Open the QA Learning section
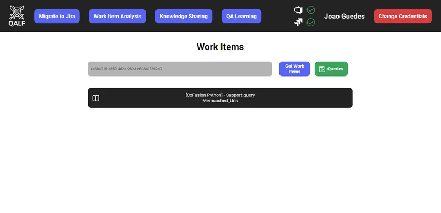 tap(241, 17)
